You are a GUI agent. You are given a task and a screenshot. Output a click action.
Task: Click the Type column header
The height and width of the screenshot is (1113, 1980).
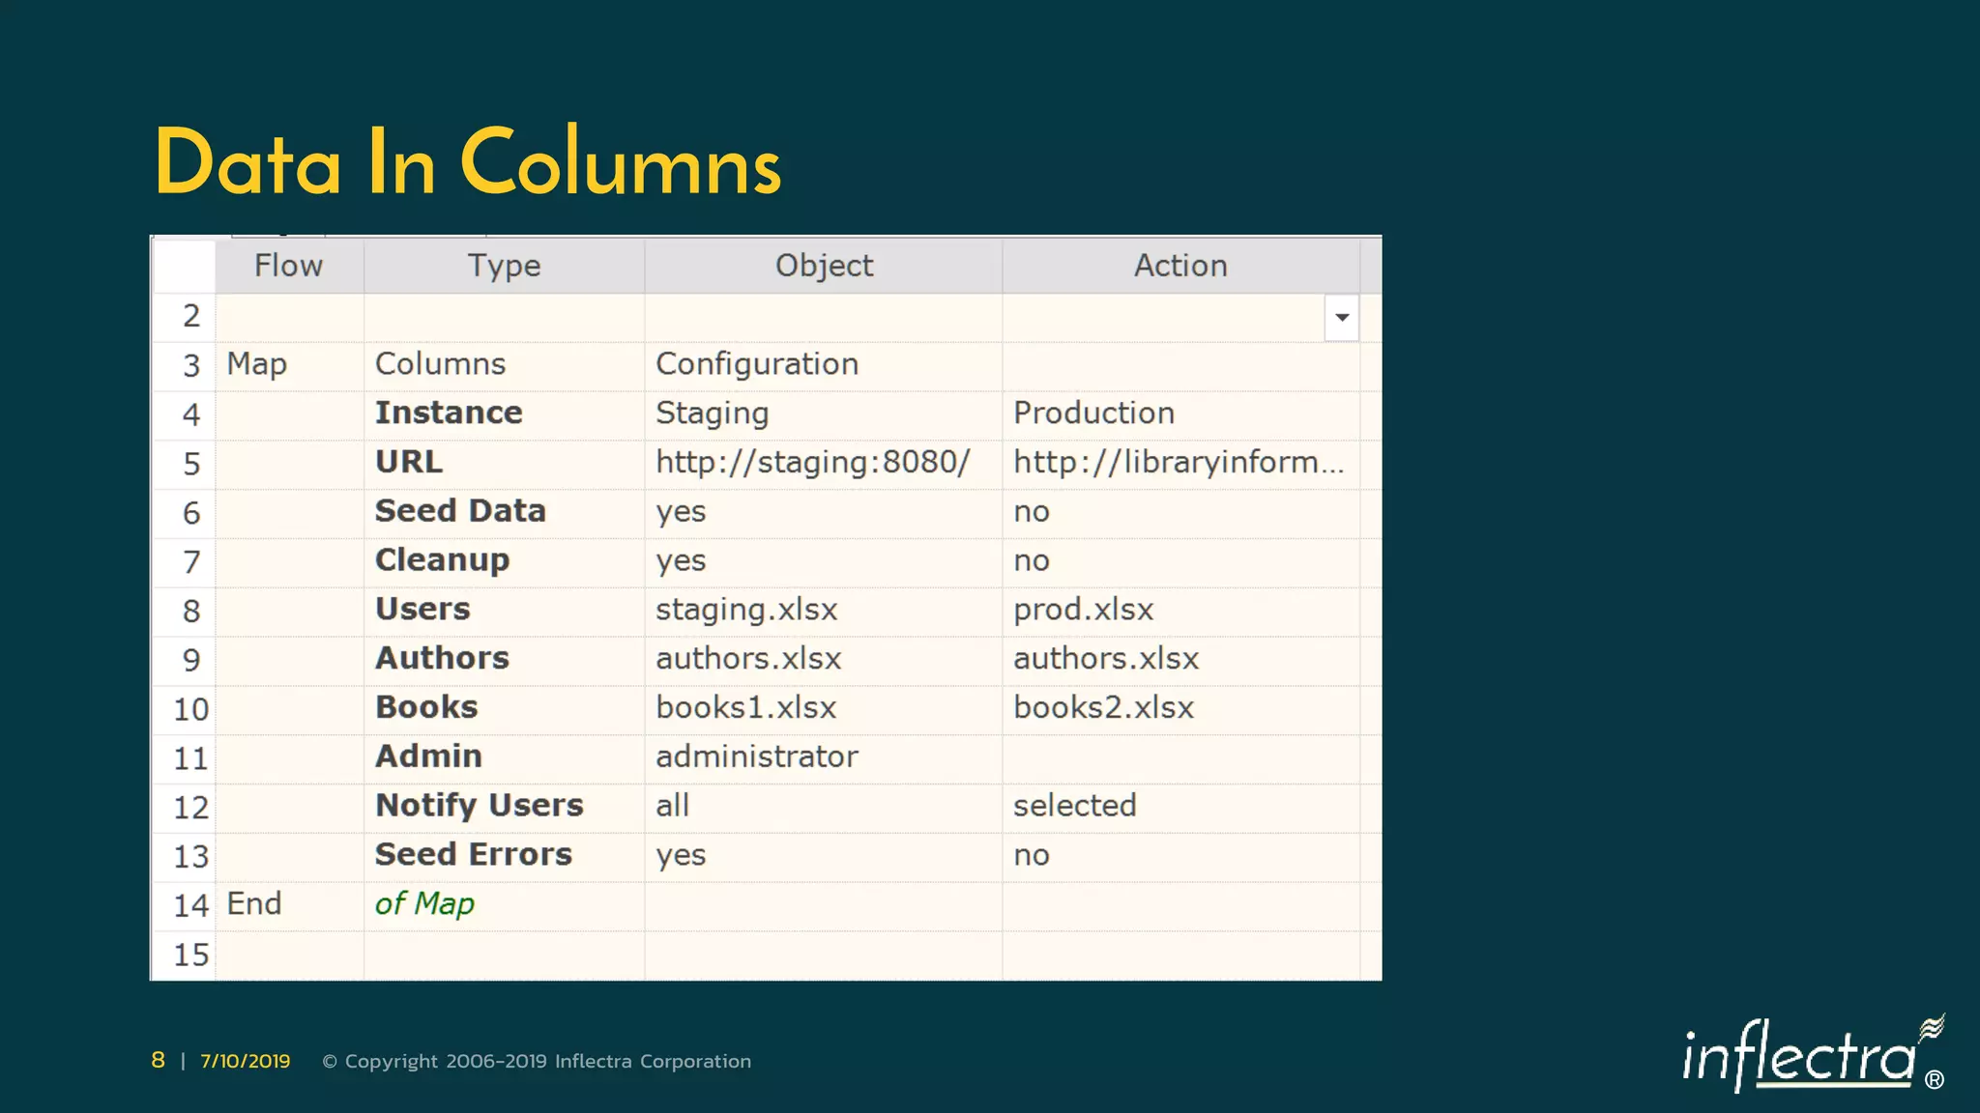504,266
